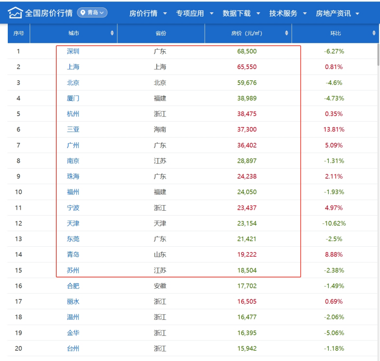Open the 台州 city link
Viewport: 380px width, 361px height.
[73, 348]
